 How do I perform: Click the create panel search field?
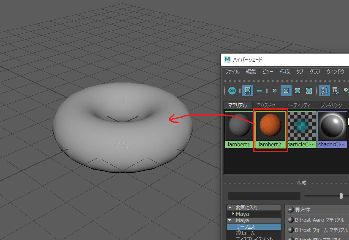[x=264, y=196]
